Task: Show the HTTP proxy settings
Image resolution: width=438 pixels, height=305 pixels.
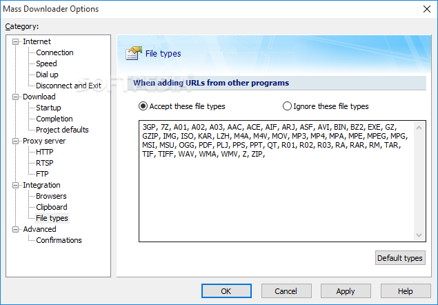Action: point(45,152)
